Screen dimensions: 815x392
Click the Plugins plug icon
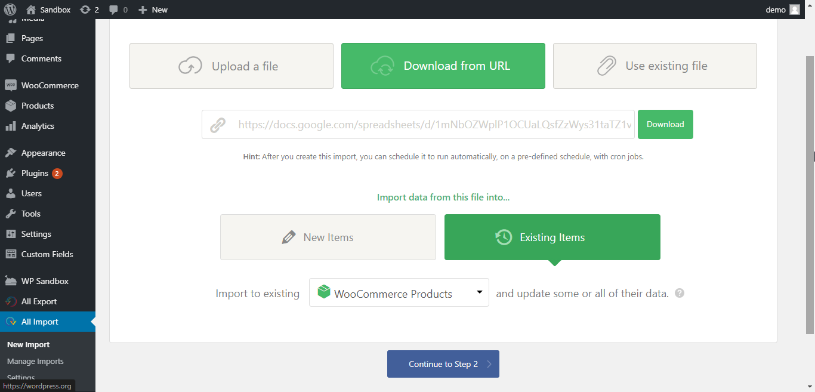11,173
